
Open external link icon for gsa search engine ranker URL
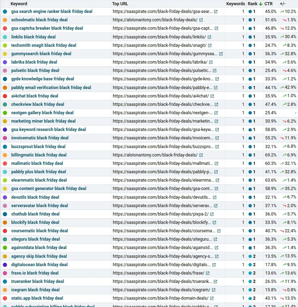click(216, 12)
